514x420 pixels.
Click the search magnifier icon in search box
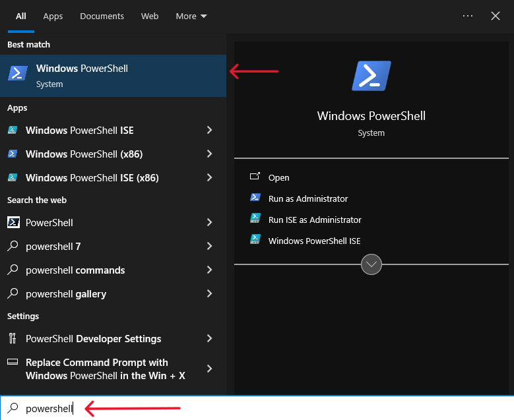(x=13, y=408)
